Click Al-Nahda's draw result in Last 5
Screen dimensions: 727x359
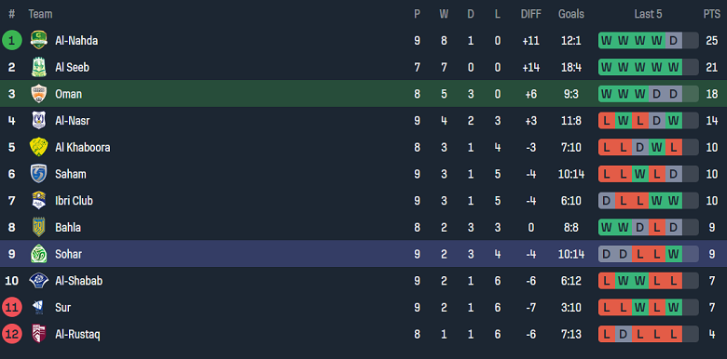point(673,41)
